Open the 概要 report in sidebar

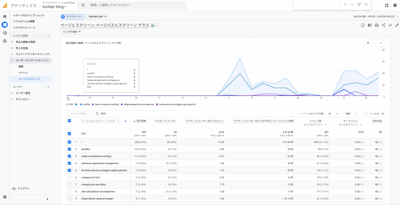pyautogui.click(x=21, y=67)
